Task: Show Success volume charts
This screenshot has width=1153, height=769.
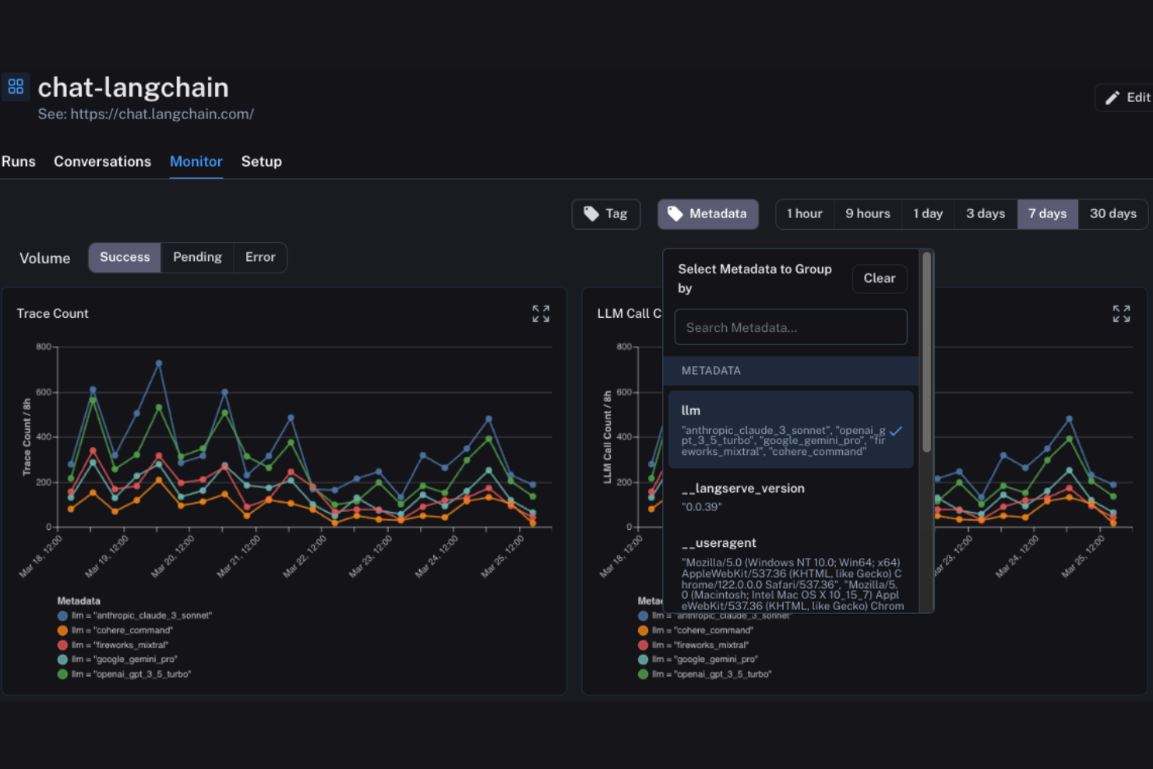Action: (x=125, y=257)
